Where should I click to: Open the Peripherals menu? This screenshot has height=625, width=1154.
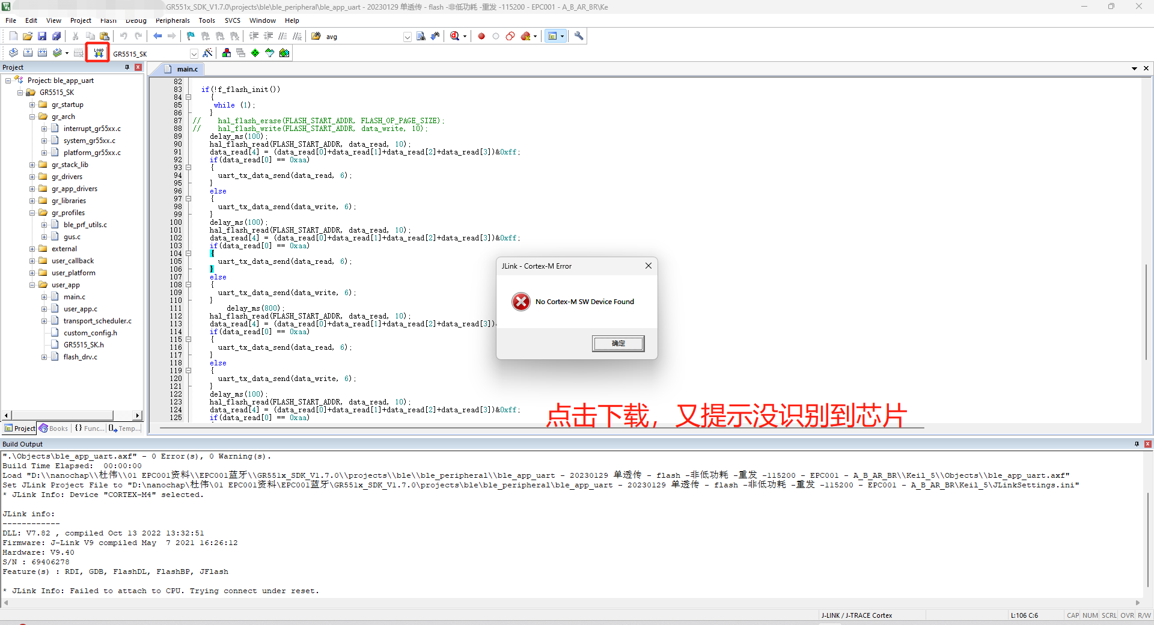(172, 20)
